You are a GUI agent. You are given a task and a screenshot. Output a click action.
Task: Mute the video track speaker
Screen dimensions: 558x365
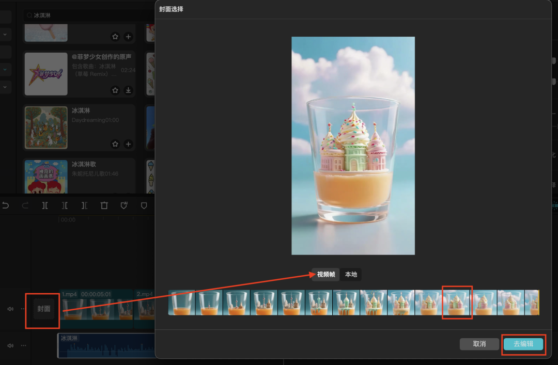coord(10,309)
